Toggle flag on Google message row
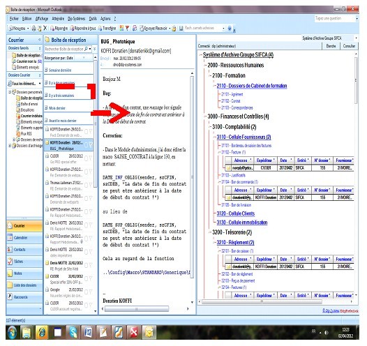367x346 pixels. coord(90,292)
